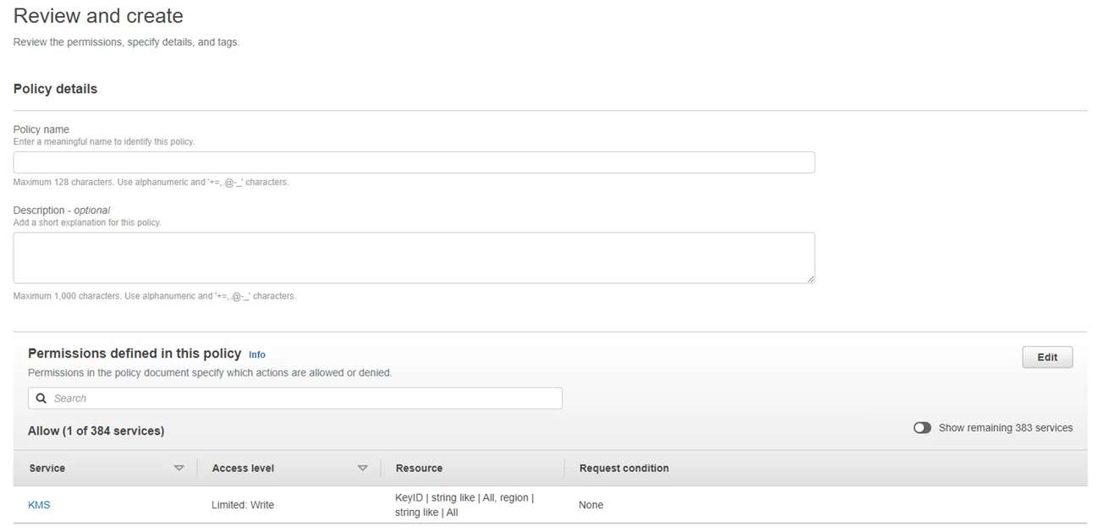The image size is (1098, 532).
Task: Open the Info link beside Permissions heading
Action: (x=257, y=354)
